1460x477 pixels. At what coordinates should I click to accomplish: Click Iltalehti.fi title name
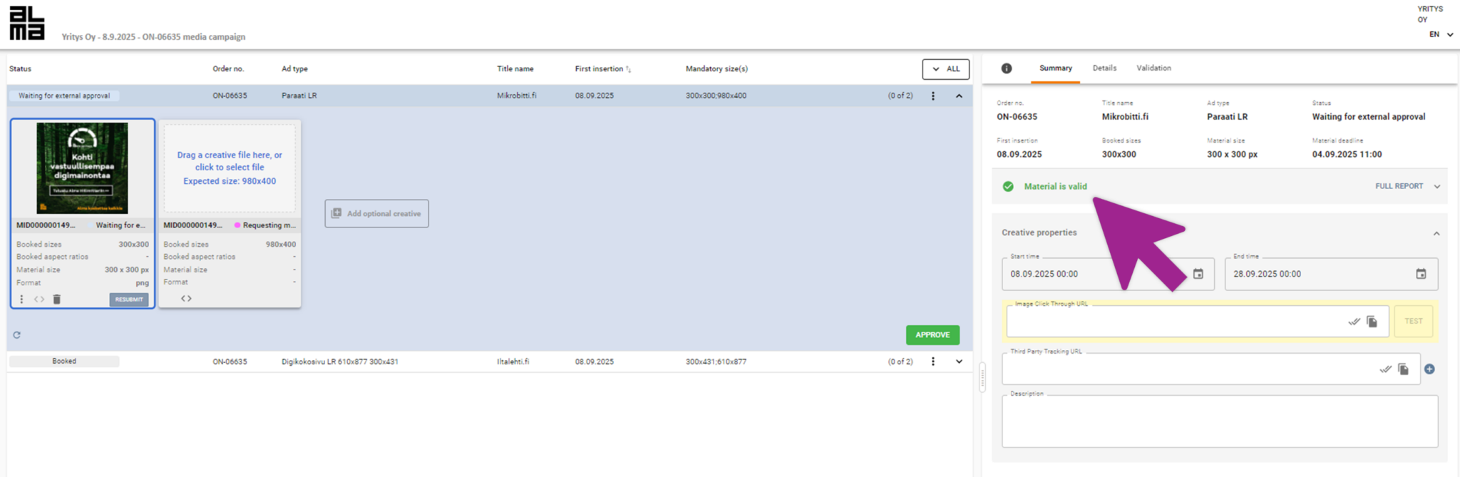pos(513,361)
